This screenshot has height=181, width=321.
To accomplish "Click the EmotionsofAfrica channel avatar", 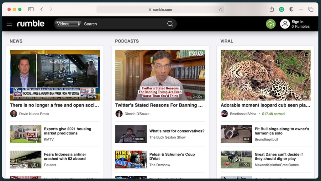I will (x=224, y=114).
